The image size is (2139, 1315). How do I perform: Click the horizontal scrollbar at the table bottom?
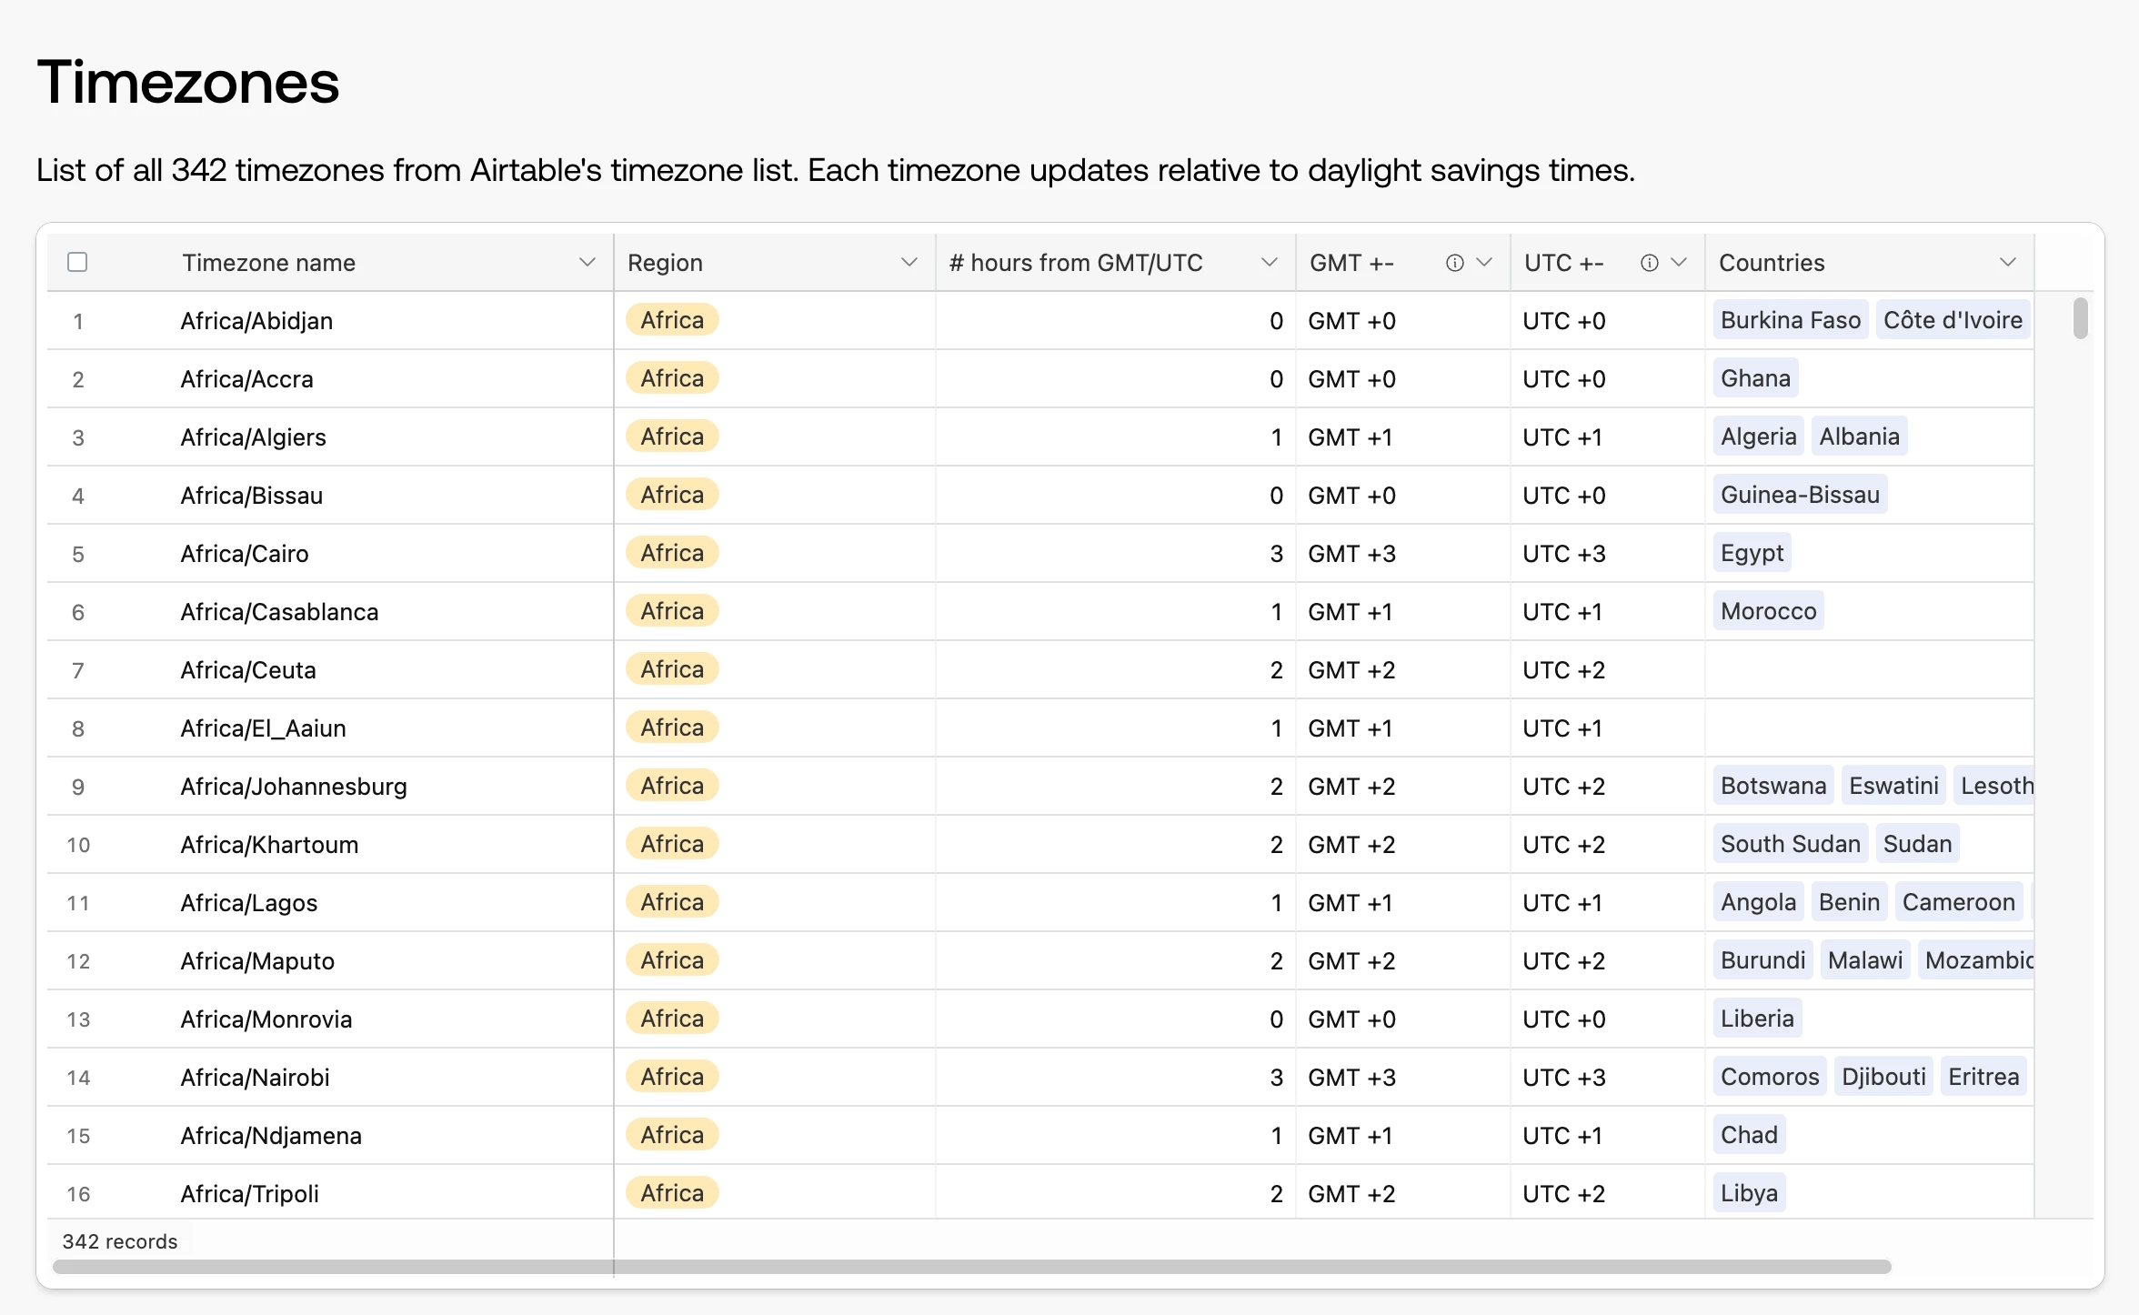click(x=971, y=1267)
